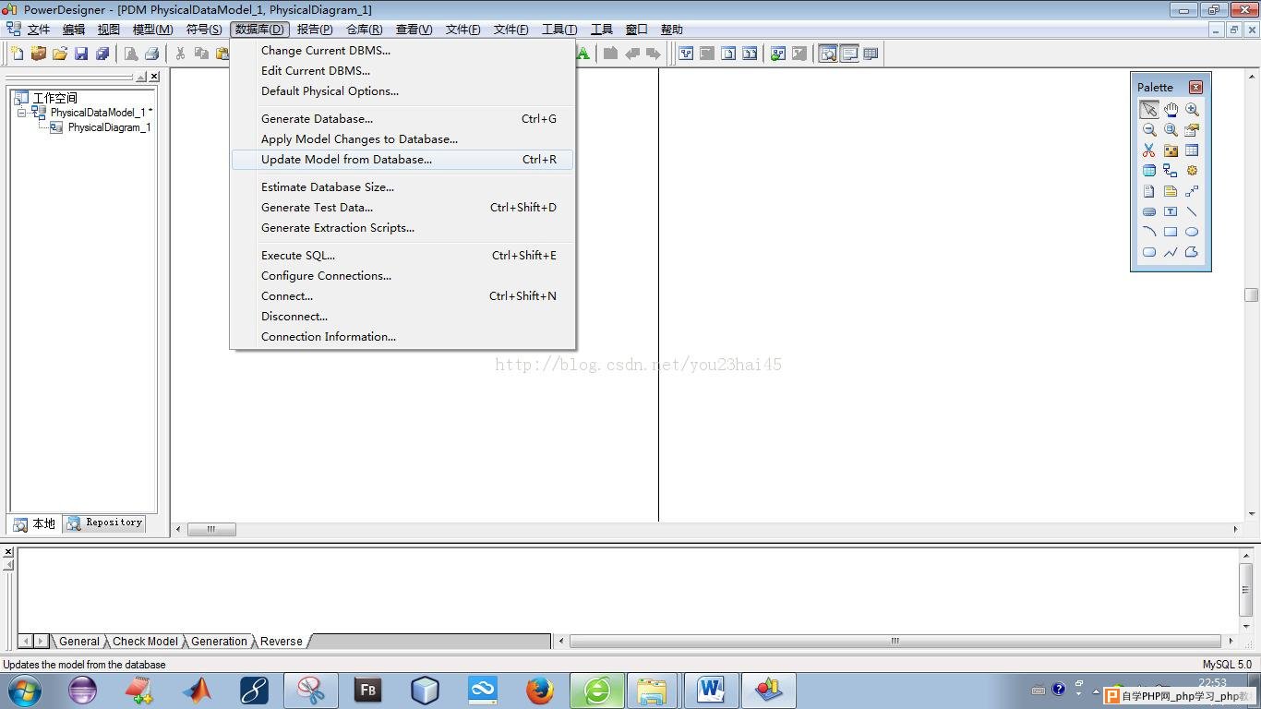Click the Word icon in taskbar
Image resolution: width=1261 pixels, height=709 pixels.
point(710,690)
